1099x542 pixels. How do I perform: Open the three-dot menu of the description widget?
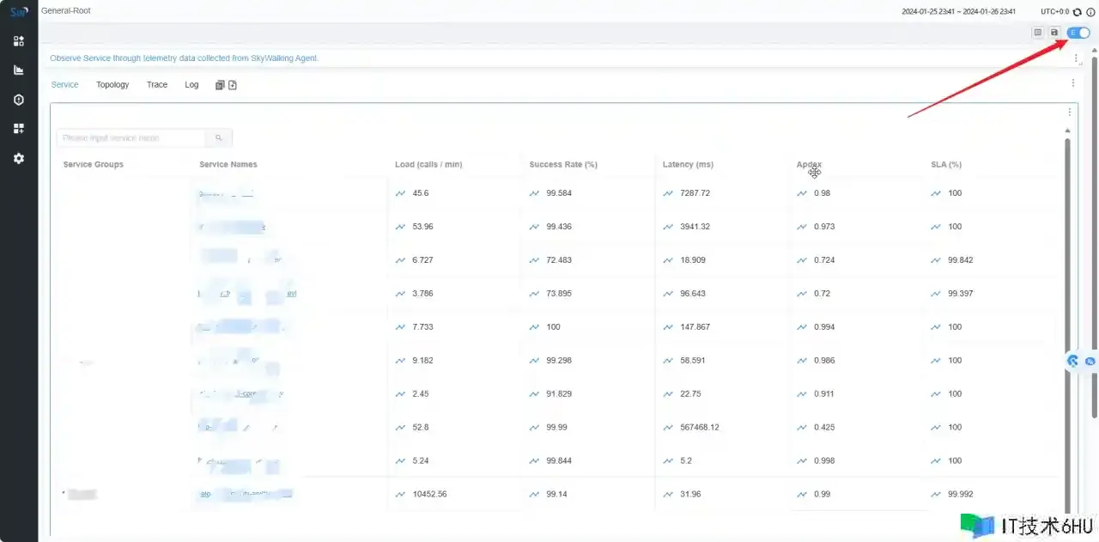1076,58
